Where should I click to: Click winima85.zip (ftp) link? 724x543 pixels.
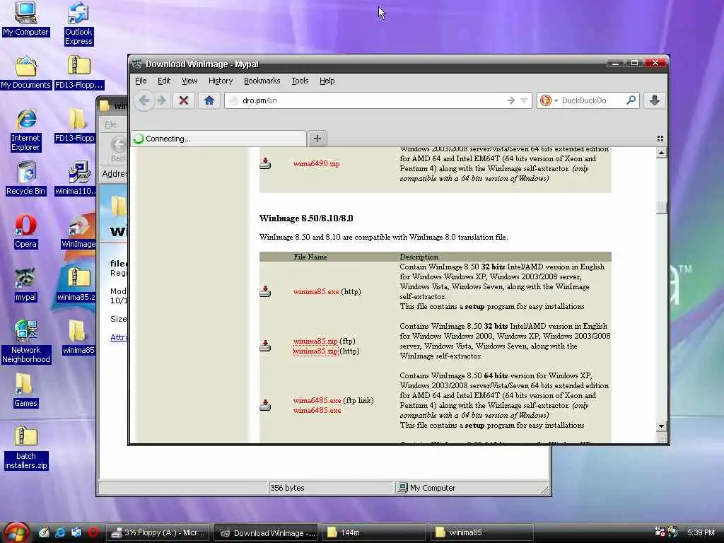pos(315,341)
